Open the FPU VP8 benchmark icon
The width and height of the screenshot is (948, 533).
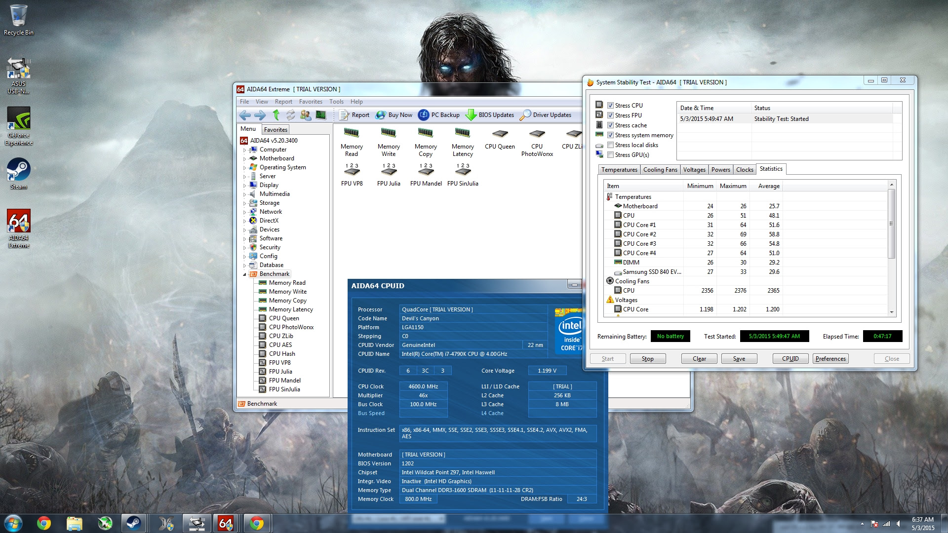(352, 175)
